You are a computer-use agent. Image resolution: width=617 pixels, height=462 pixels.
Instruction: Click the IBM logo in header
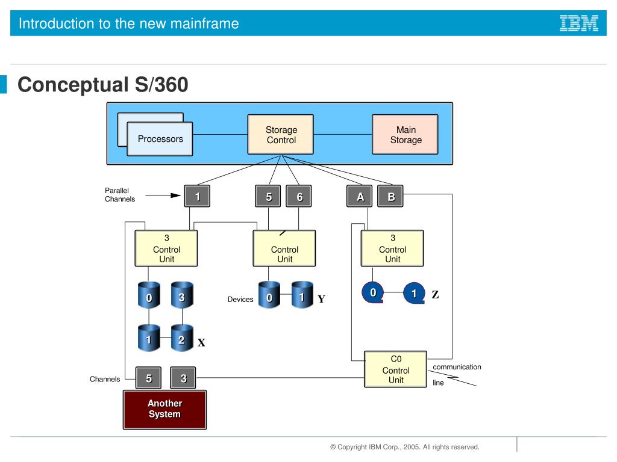tap(579, 23)
